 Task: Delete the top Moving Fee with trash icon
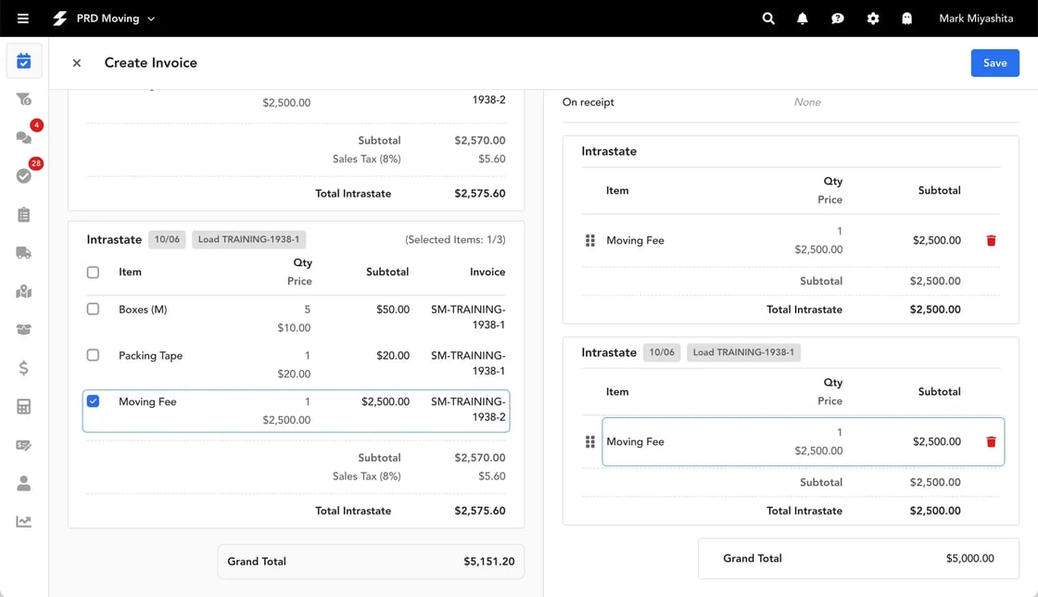coord(991,240)
